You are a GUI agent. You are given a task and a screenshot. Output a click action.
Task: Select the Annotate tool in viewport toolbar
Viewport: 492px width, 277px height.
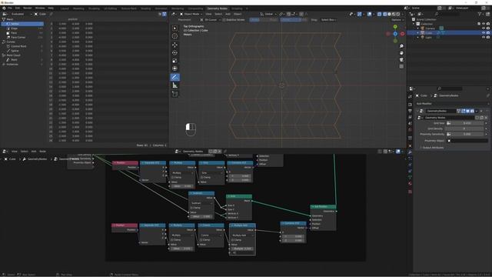click(x=175, y=77)
